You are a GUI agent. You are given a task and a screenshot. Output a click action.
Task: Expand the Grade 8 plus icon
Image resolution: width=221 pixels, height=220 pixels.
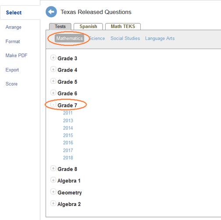coord(53,168)
